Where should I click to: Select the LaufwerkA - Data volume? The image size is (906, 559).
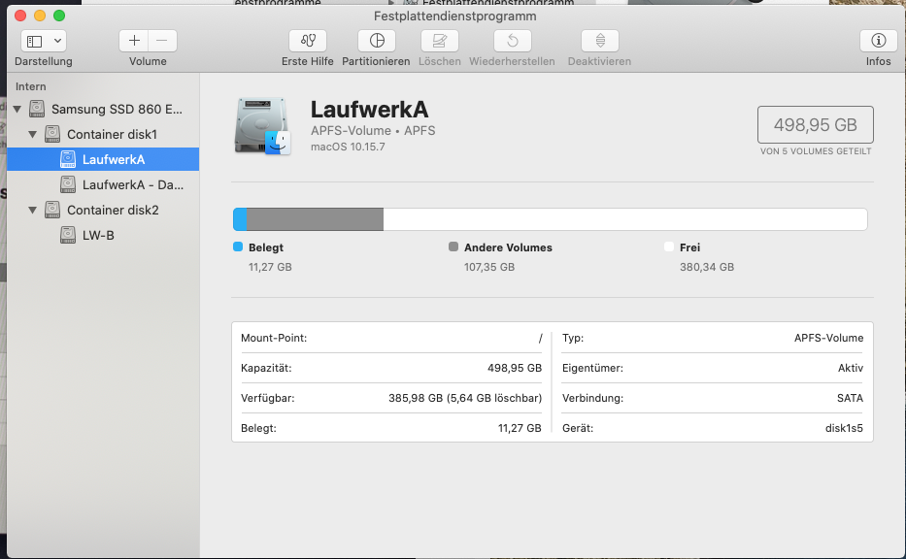coord(132,184)
